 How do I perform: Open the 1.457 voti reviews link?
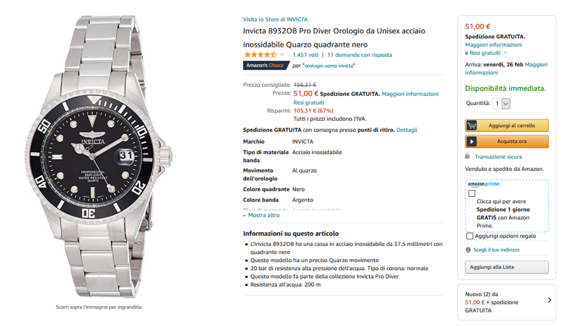pyautogui.click(x=305, y=55)
